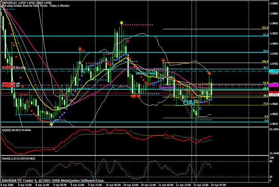The width and height of the screenshot is (279, 187).
Task: Click '10 Apr 21:00' on the time axis
Action: [149, 185]
